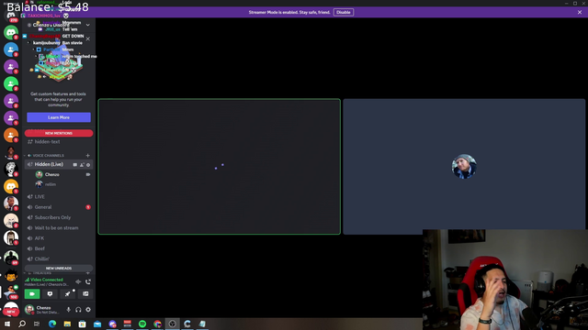This screenshot has height=330, width=588.
Task: Edit Hidden (Live) channel settings
Action: (x=88, y=165)
